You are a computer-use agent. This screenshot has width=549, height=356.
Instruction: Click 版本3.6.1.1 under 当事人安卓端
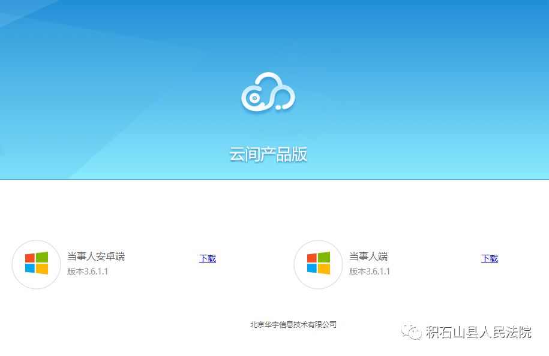click(x=88, y=271)
